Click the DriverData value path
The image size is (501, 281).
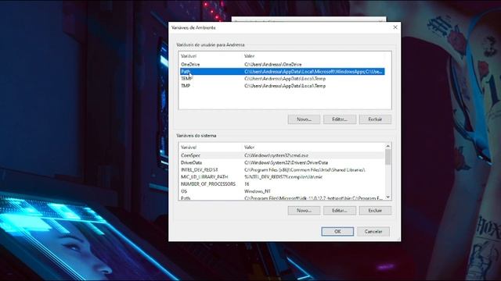pos(286,163)
